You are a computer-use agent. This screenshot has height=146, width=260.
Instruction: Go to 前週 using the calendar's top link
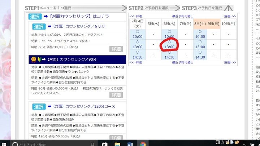tap(136, 16)
